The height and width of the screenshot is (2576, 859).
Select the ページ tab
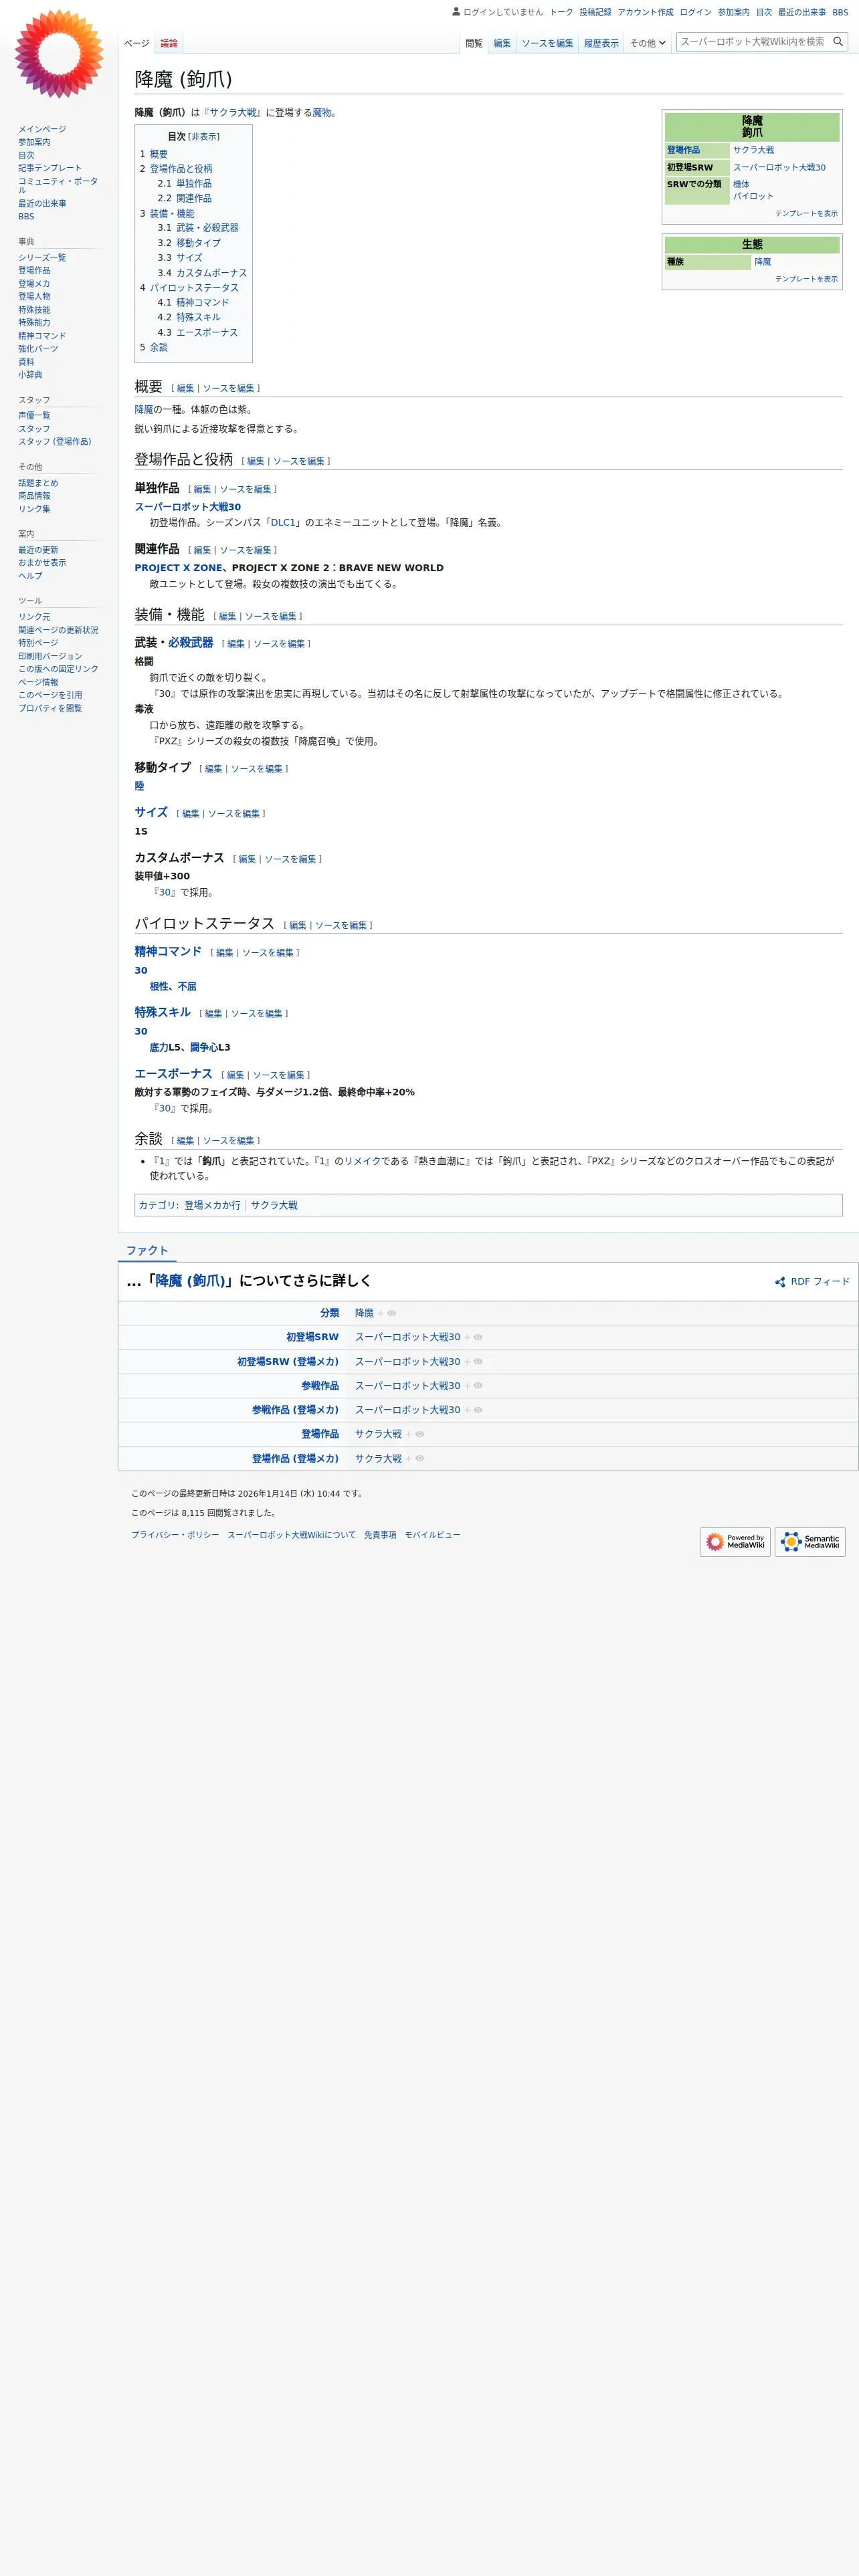(x=137, y=43)
